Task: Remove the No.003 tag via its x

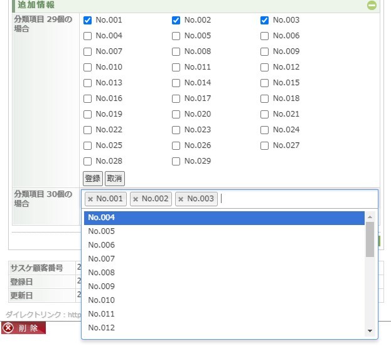Action: pyautogui.click(x=181, y=199)
